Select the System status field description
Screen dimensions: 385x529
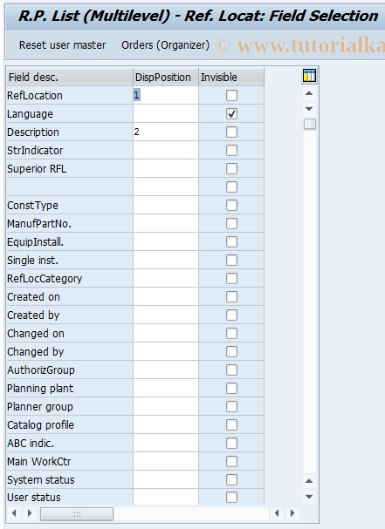[70, 479]
